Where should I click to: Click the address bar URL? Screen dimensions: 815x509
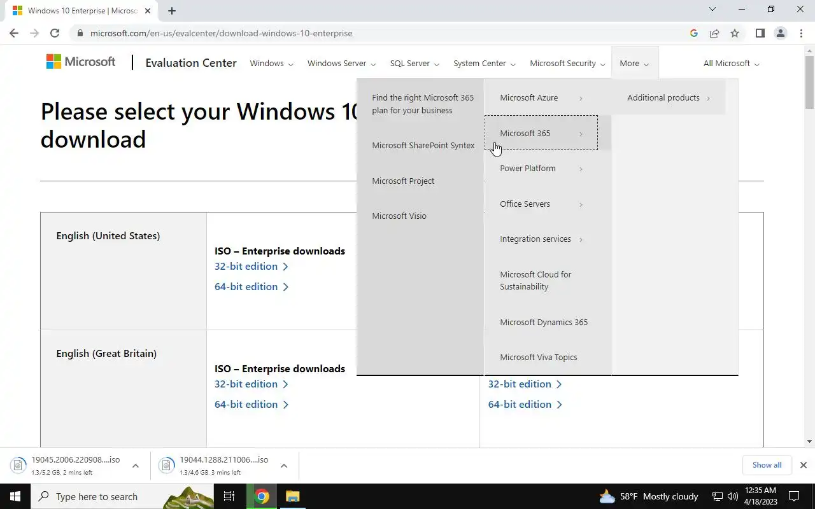(x=221, y=33)
